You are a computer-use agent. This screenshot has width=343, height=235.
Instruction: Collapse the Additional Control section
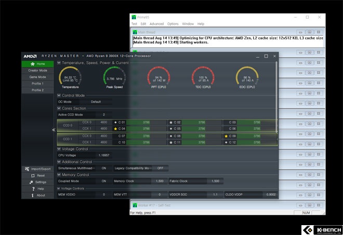[59, 162]
